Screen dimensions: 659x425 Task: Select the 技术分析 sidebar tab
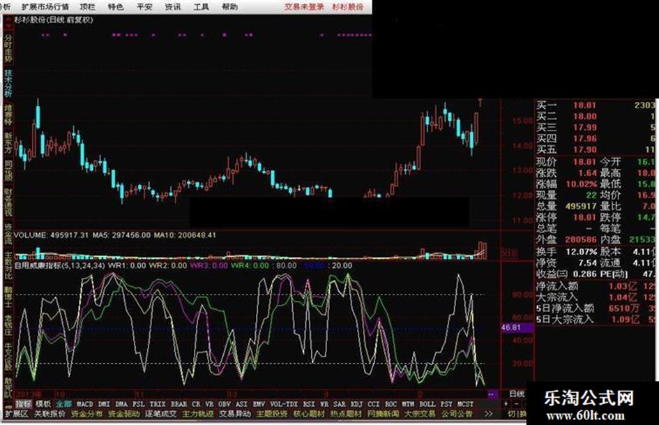[x=8, y=83]
